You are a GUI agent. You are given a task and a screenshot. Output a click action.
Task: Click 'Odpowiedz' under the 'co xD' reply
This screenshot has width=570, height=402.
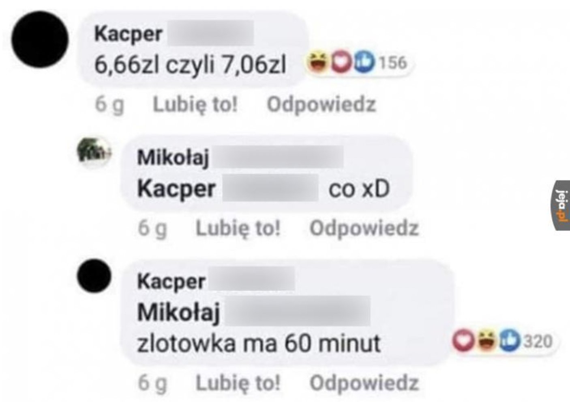pyautogui.click(x=364, y=228)
